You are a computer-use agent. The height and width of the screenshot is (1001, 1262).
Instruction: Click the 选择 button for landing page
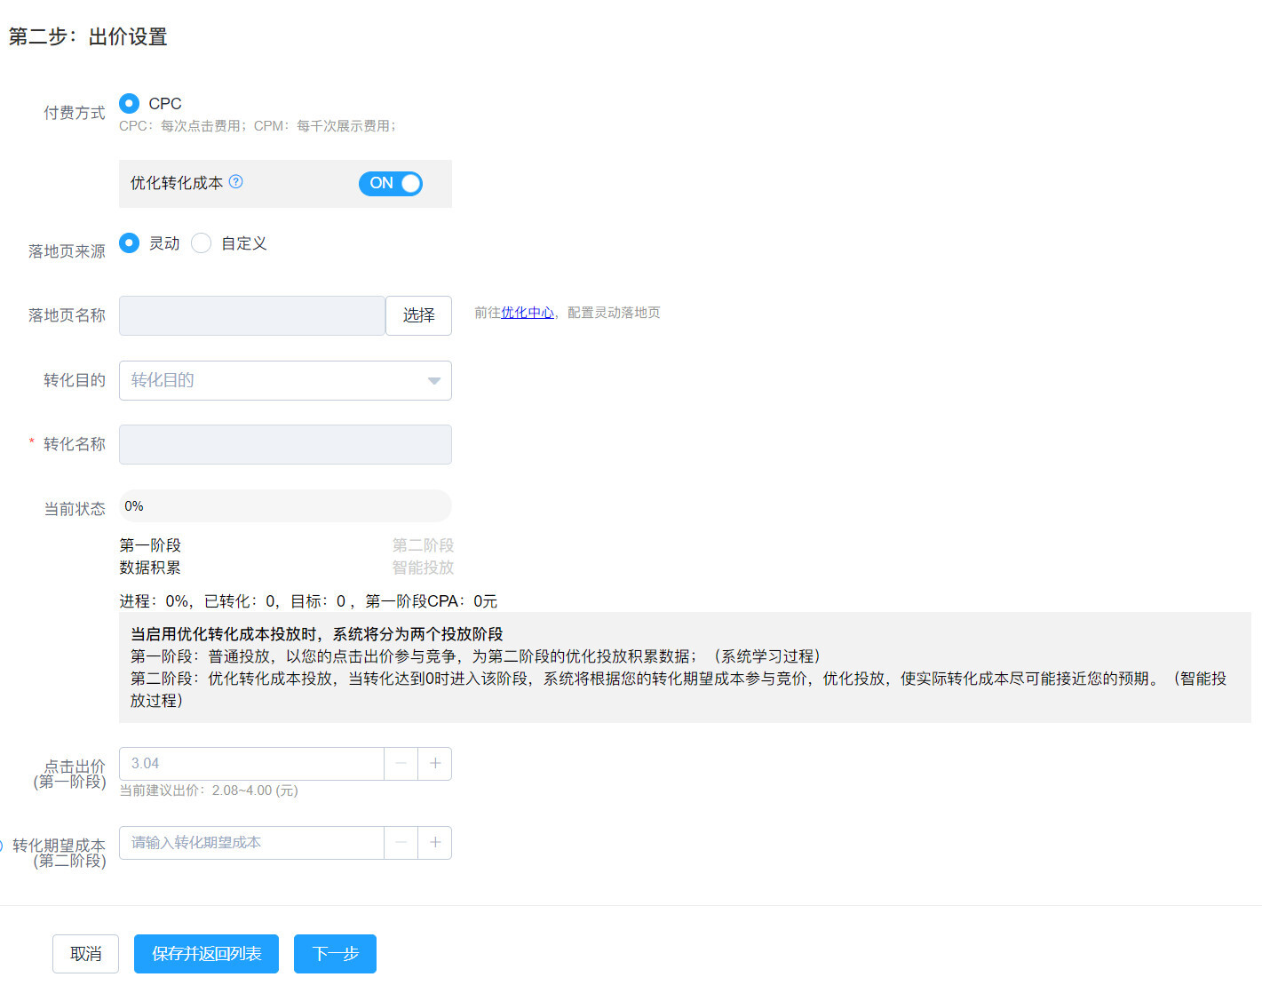coord(418,315)
